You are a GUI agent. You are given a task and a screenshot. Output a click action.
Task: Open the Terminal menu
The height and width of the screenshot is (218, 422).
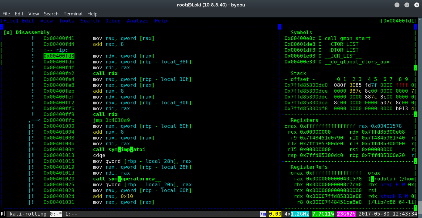coord(73,14)
